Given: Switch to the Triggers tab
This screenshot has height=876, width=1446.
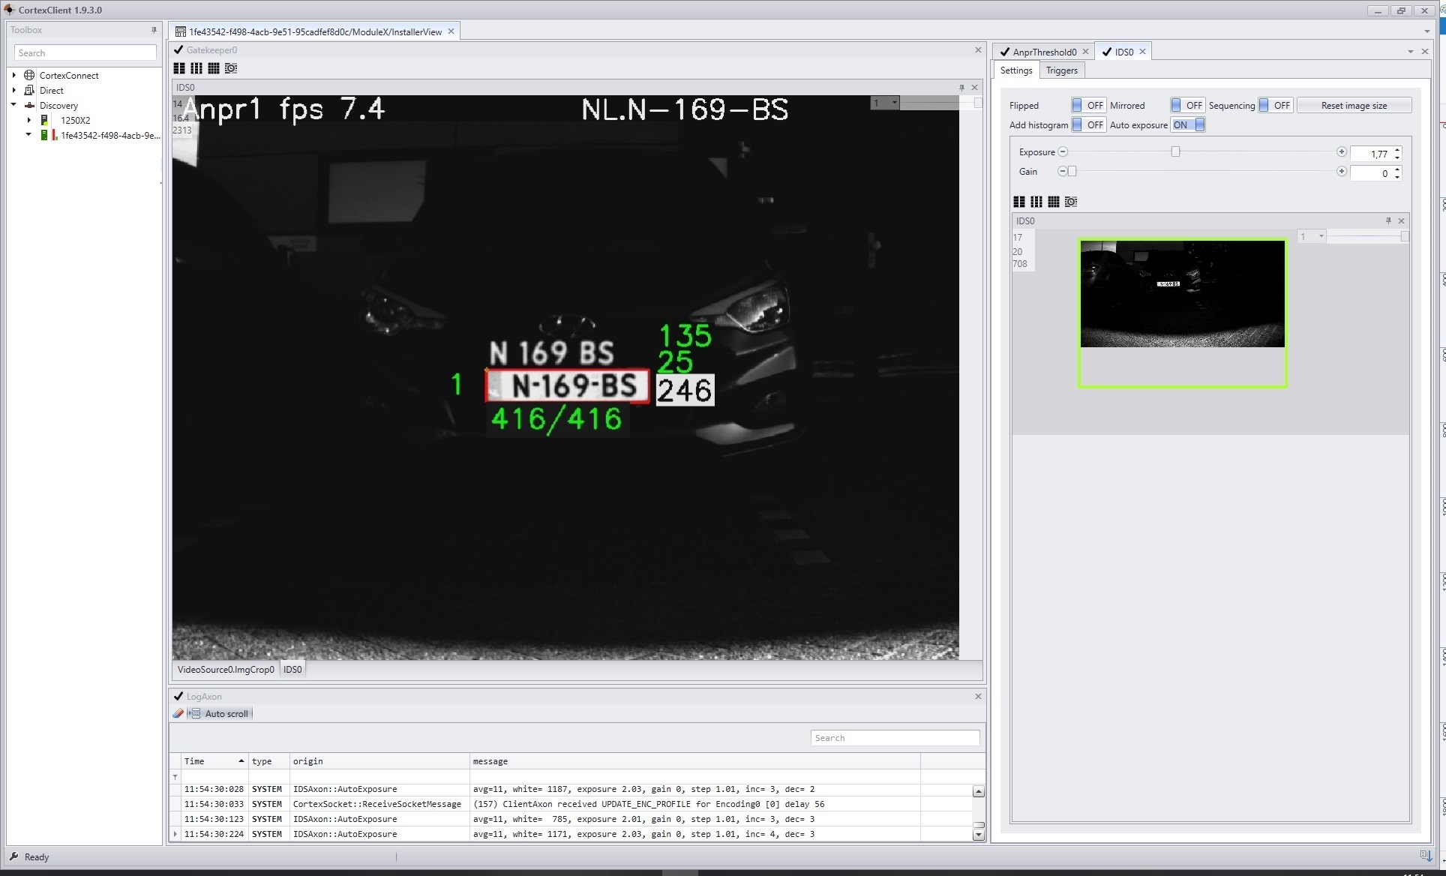Looking at the screenshot, I should point(1061,70).
